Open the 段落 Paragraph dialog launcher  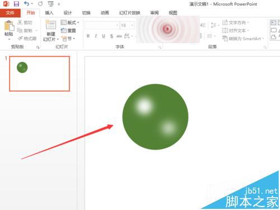[265, 48]
